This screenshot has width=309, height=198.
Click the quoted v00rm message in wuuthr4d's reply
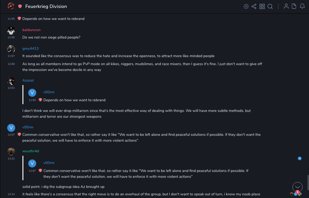pos(146,174)
